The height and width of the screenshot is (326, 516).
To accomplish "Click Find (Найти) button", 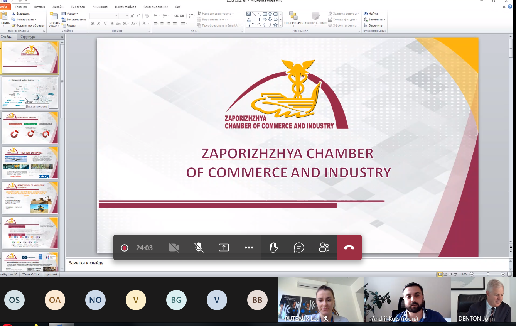I will click(x=371, y=14).
